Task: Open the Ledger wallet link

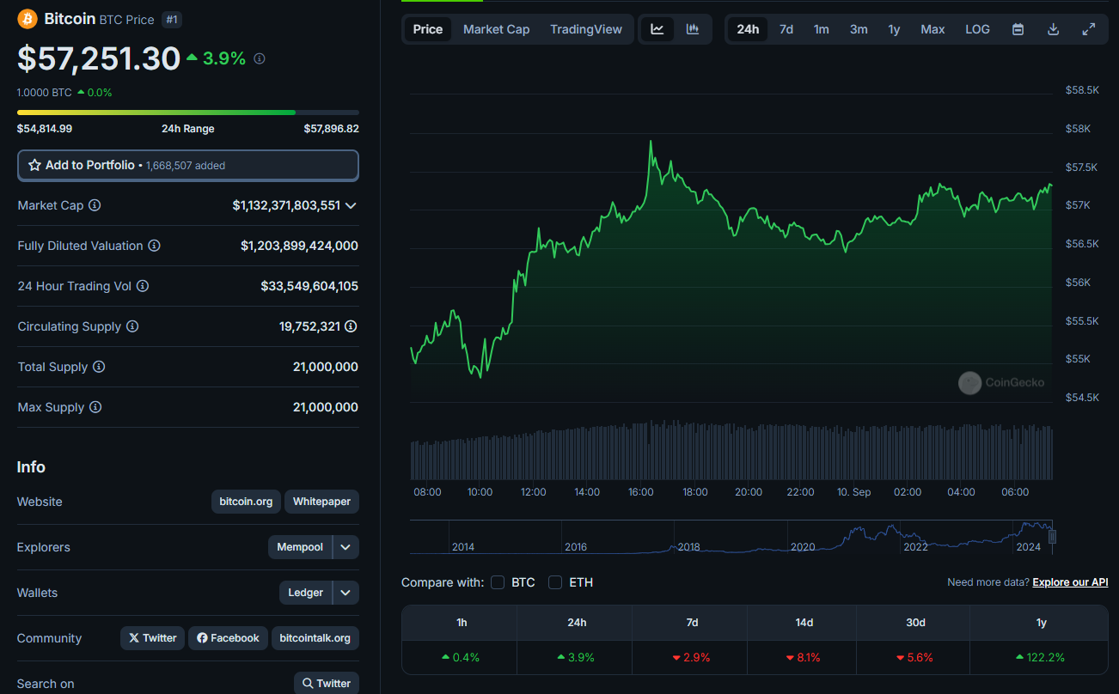Action: point(306,593)
